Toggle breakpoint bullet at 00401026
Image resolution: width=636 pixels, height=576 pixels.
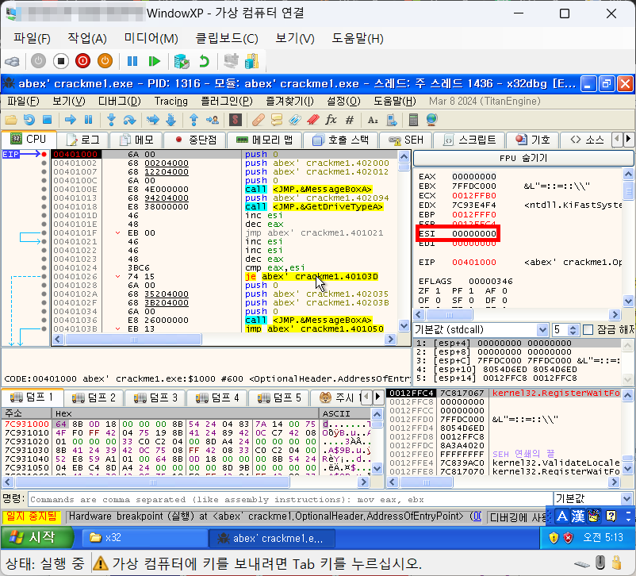[x=44, y=276]
